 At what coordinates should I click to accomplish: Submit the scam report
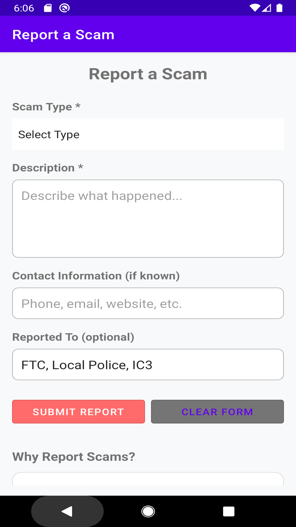point(78,412)
